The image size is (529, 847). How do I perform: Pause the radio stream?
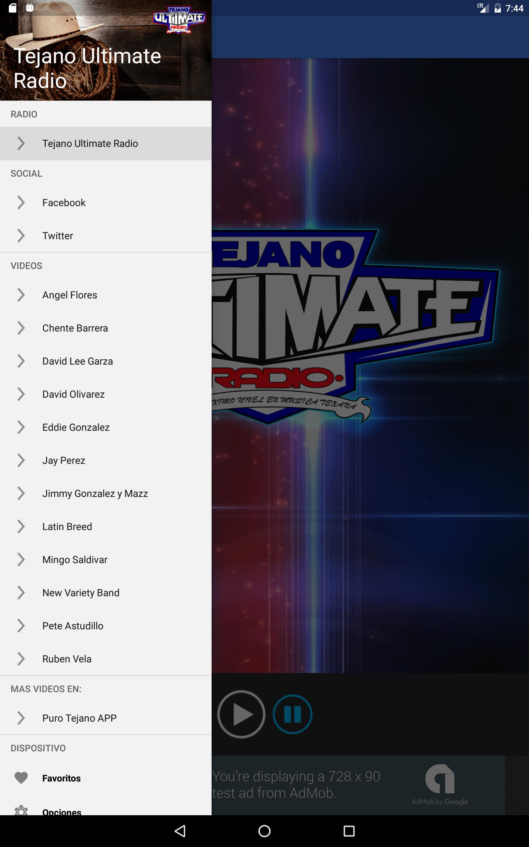[x=293, y=714]
